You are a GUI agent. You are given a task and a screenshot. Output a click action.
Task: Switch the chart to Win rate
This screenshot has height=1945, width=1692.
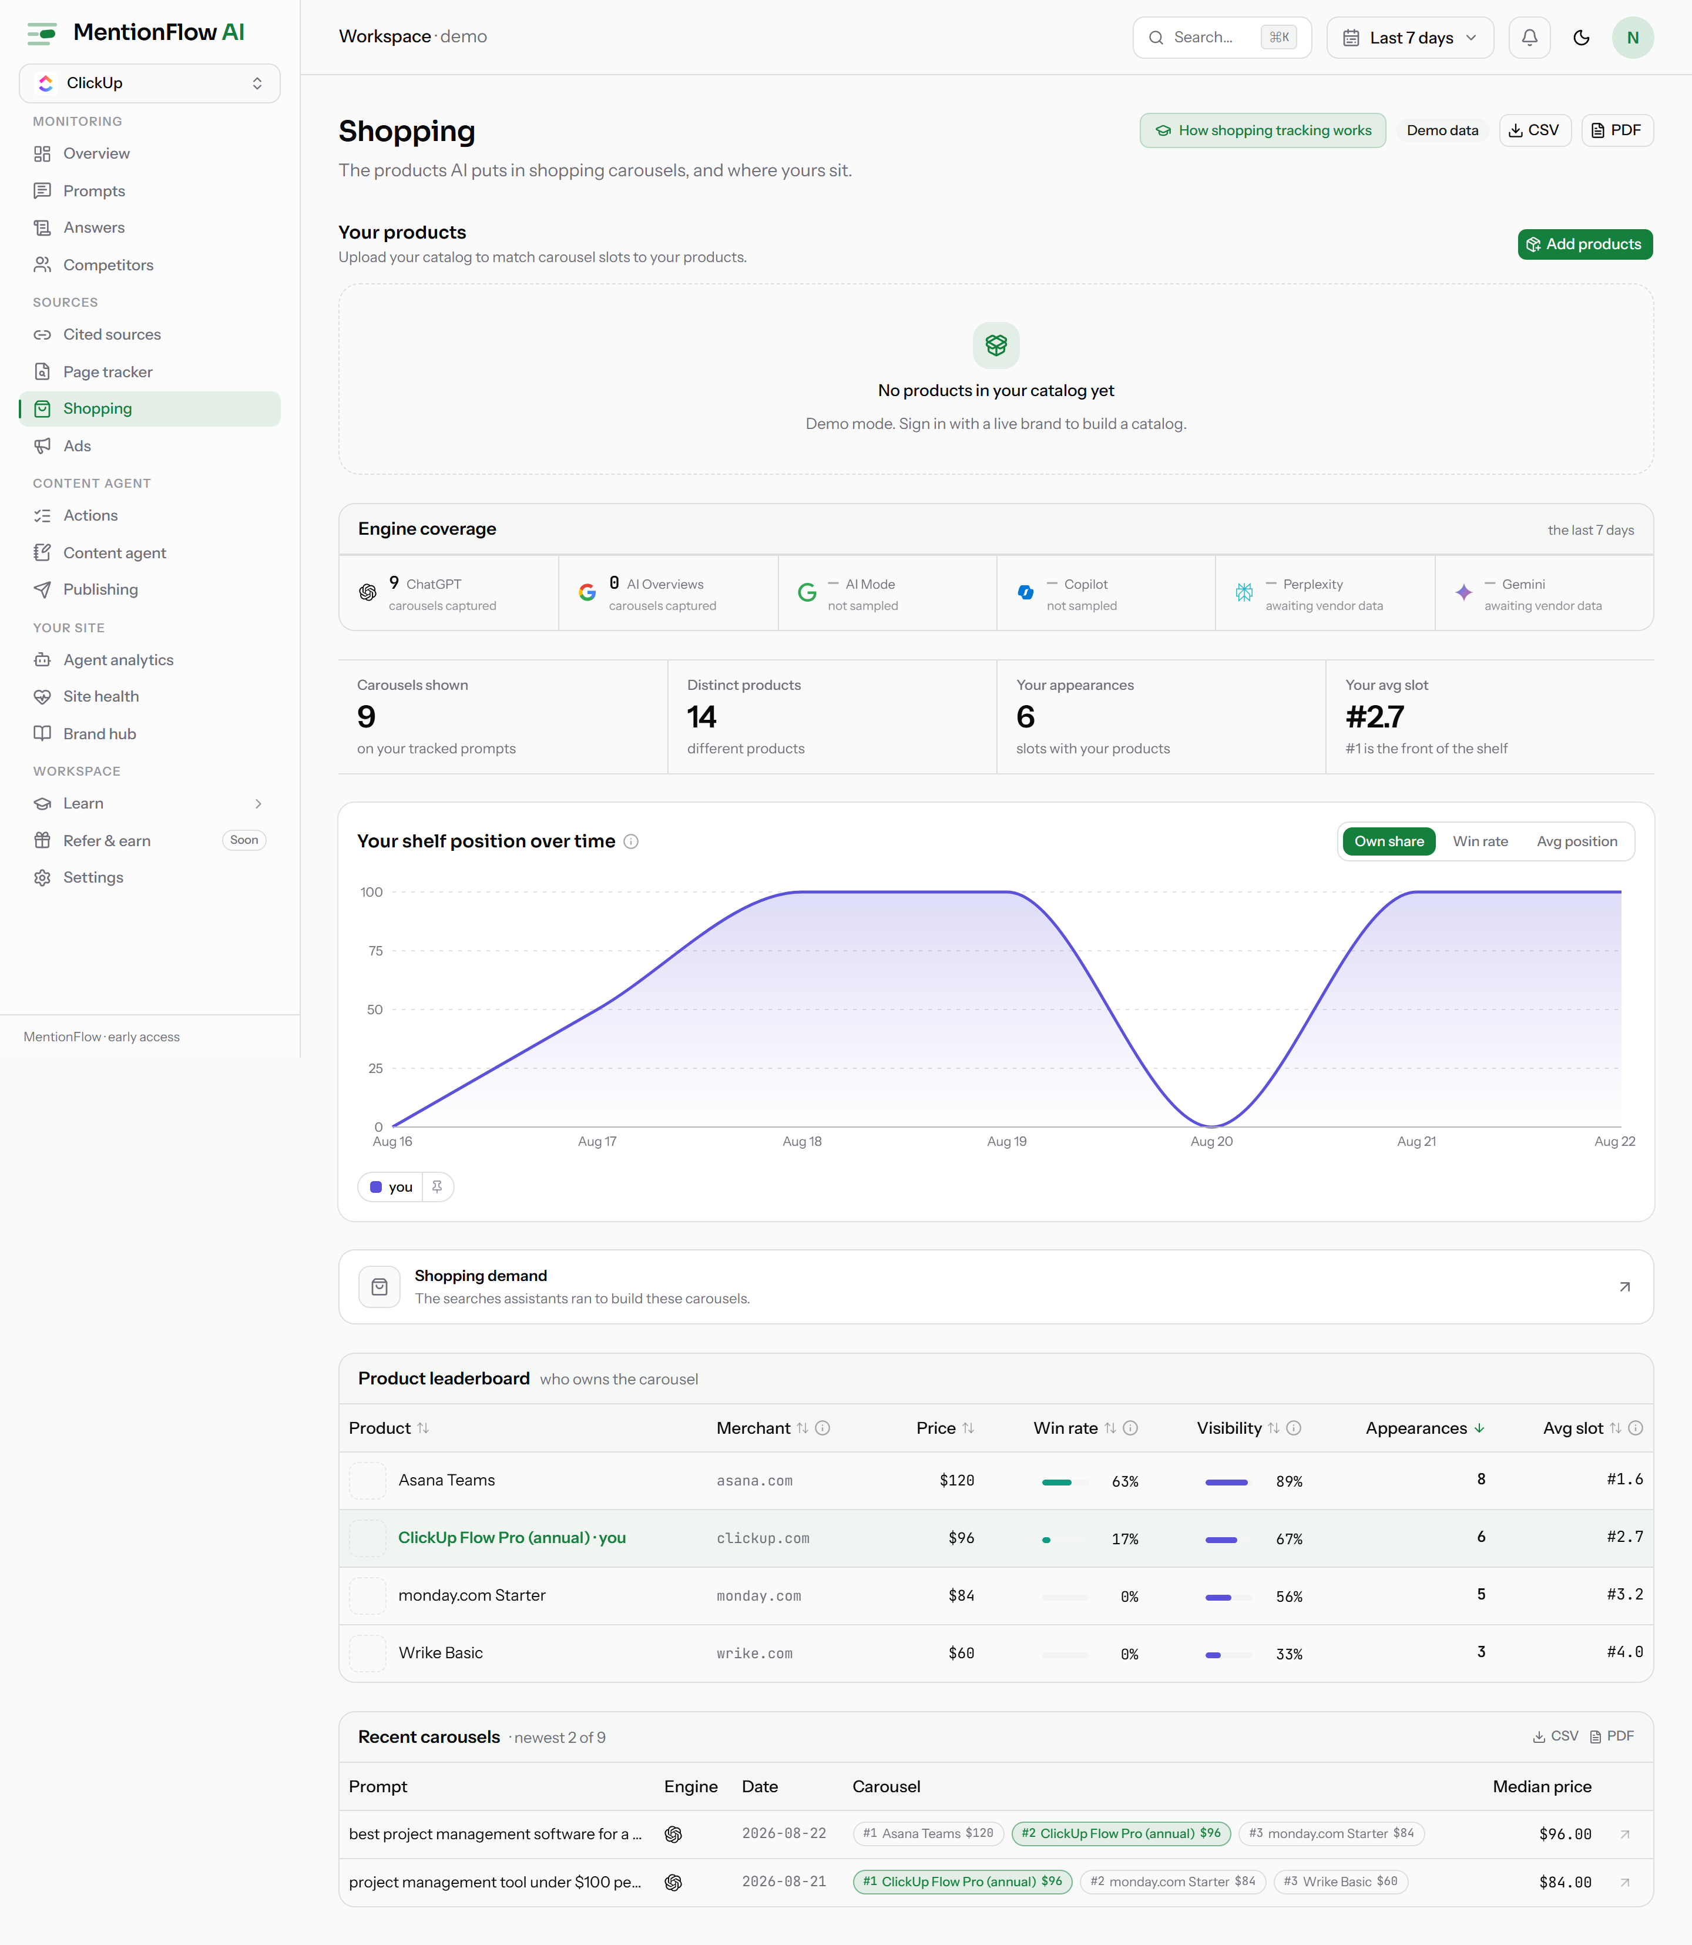click(x=1479, y=841)
